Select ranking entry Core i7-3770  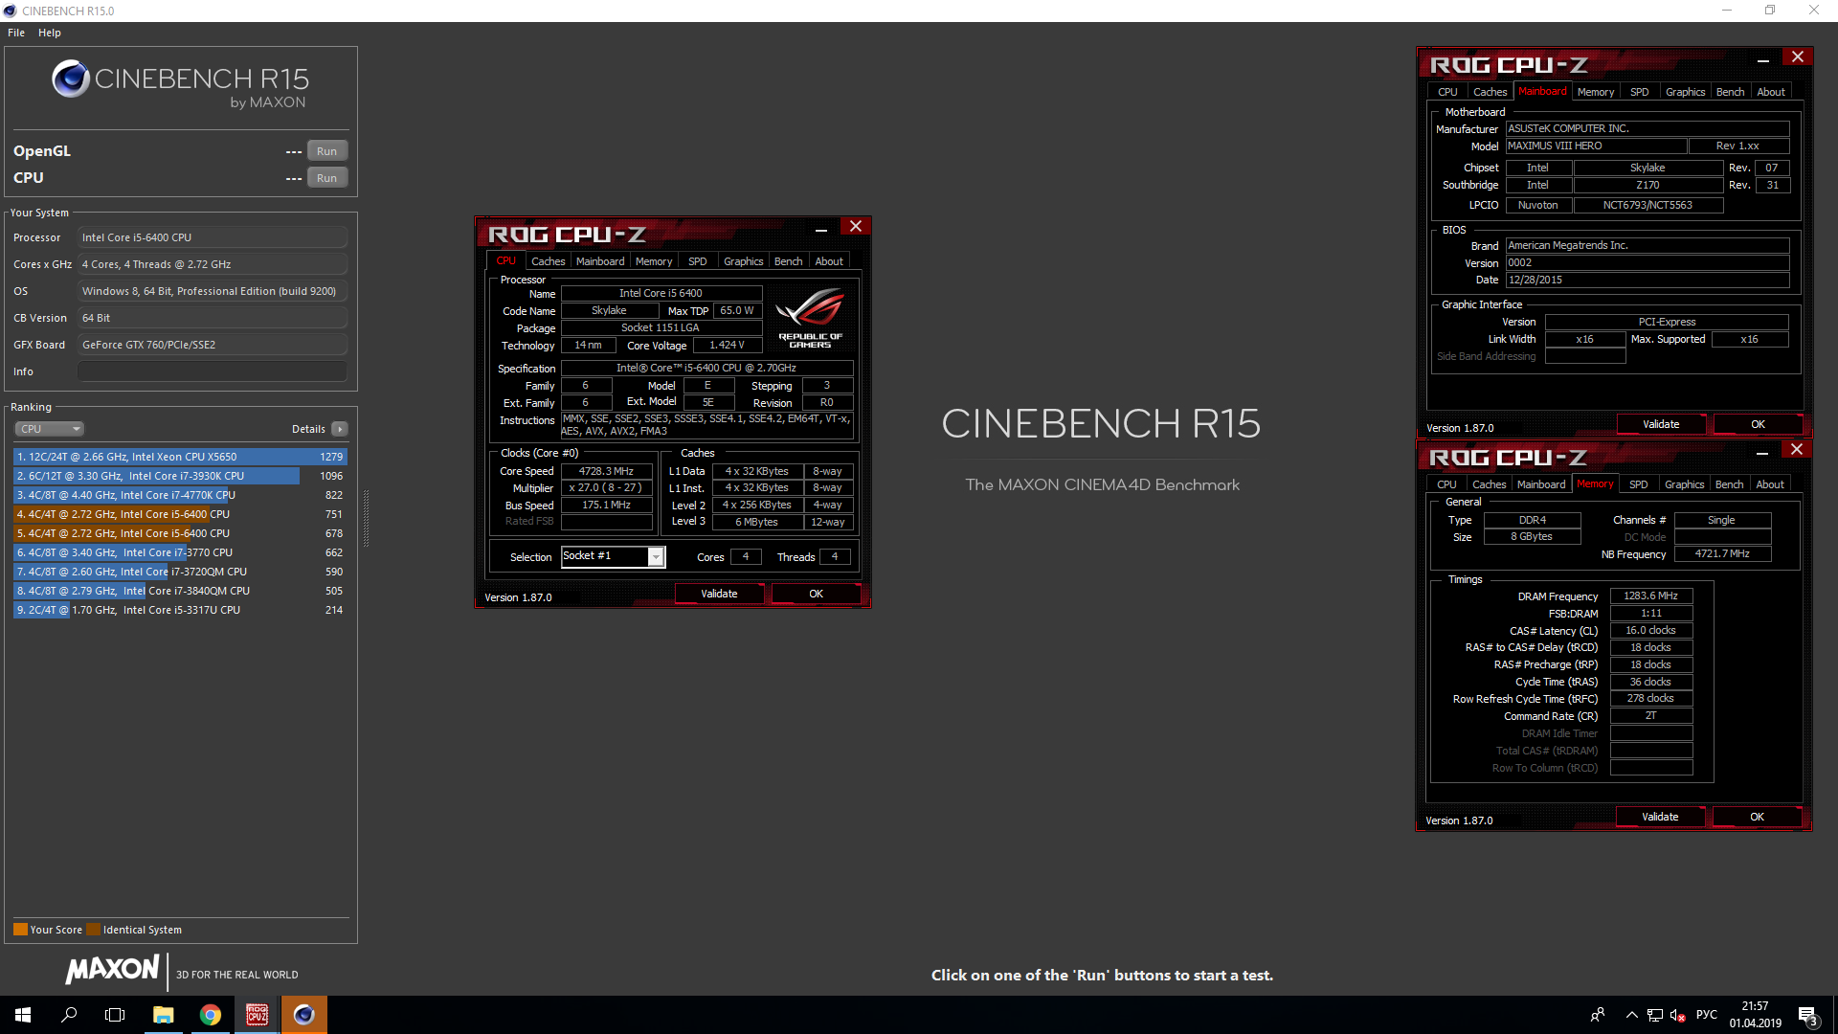pos(180,552)
